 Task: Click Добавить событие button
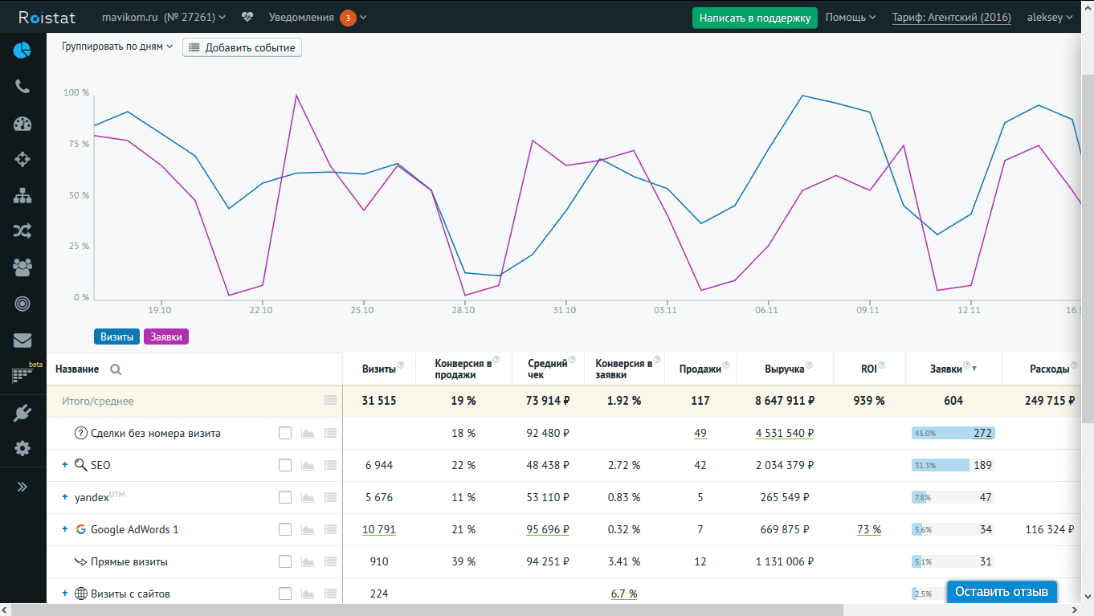click(x=242, y=47)
